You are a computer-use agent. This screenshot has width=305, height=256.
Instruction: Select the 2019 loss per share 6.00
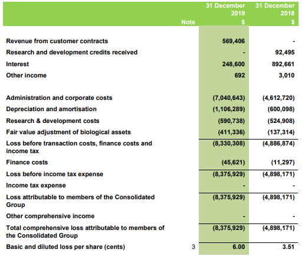click(x=238, y=247)
